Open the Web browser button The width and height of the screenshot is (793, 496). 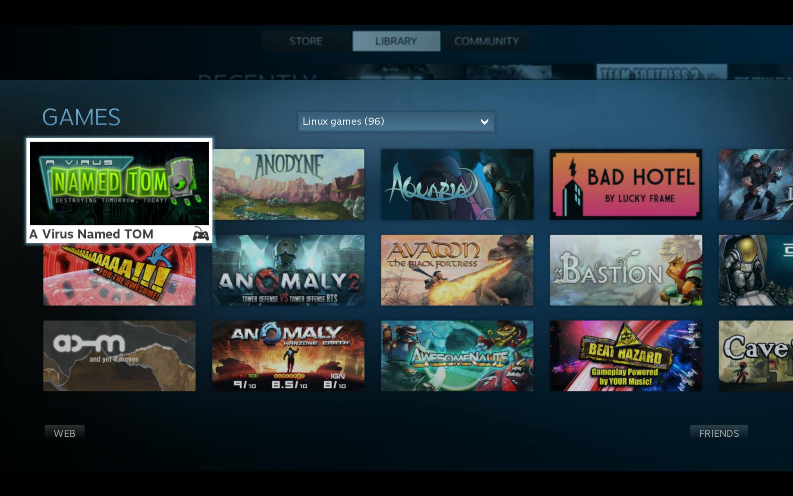[x=65, y=433]
